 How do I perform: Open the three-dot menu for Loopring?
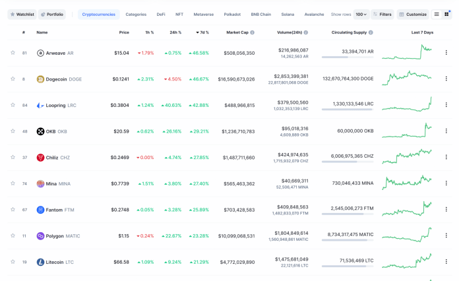[x=446, y=105]
